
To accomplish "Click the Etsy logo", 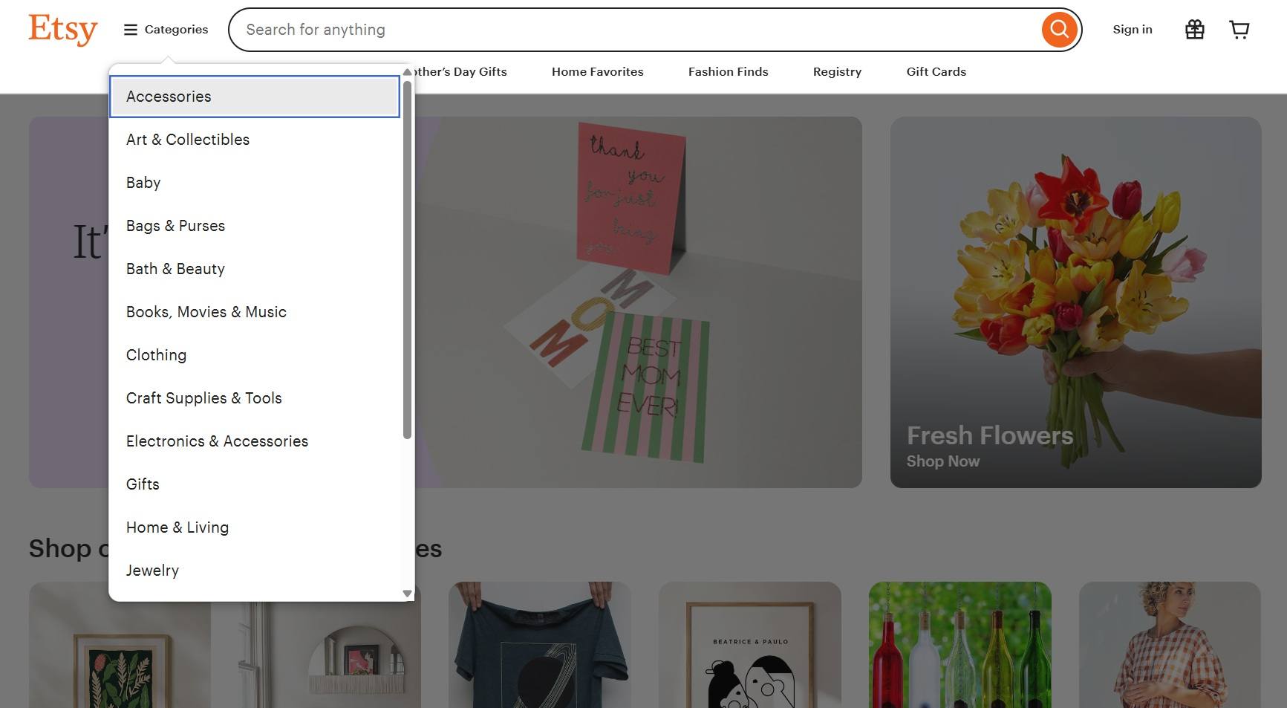I will (63, 30).
